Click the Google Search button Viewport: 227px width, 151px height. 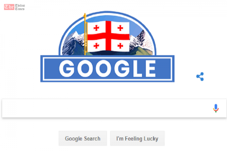point(82,139)
